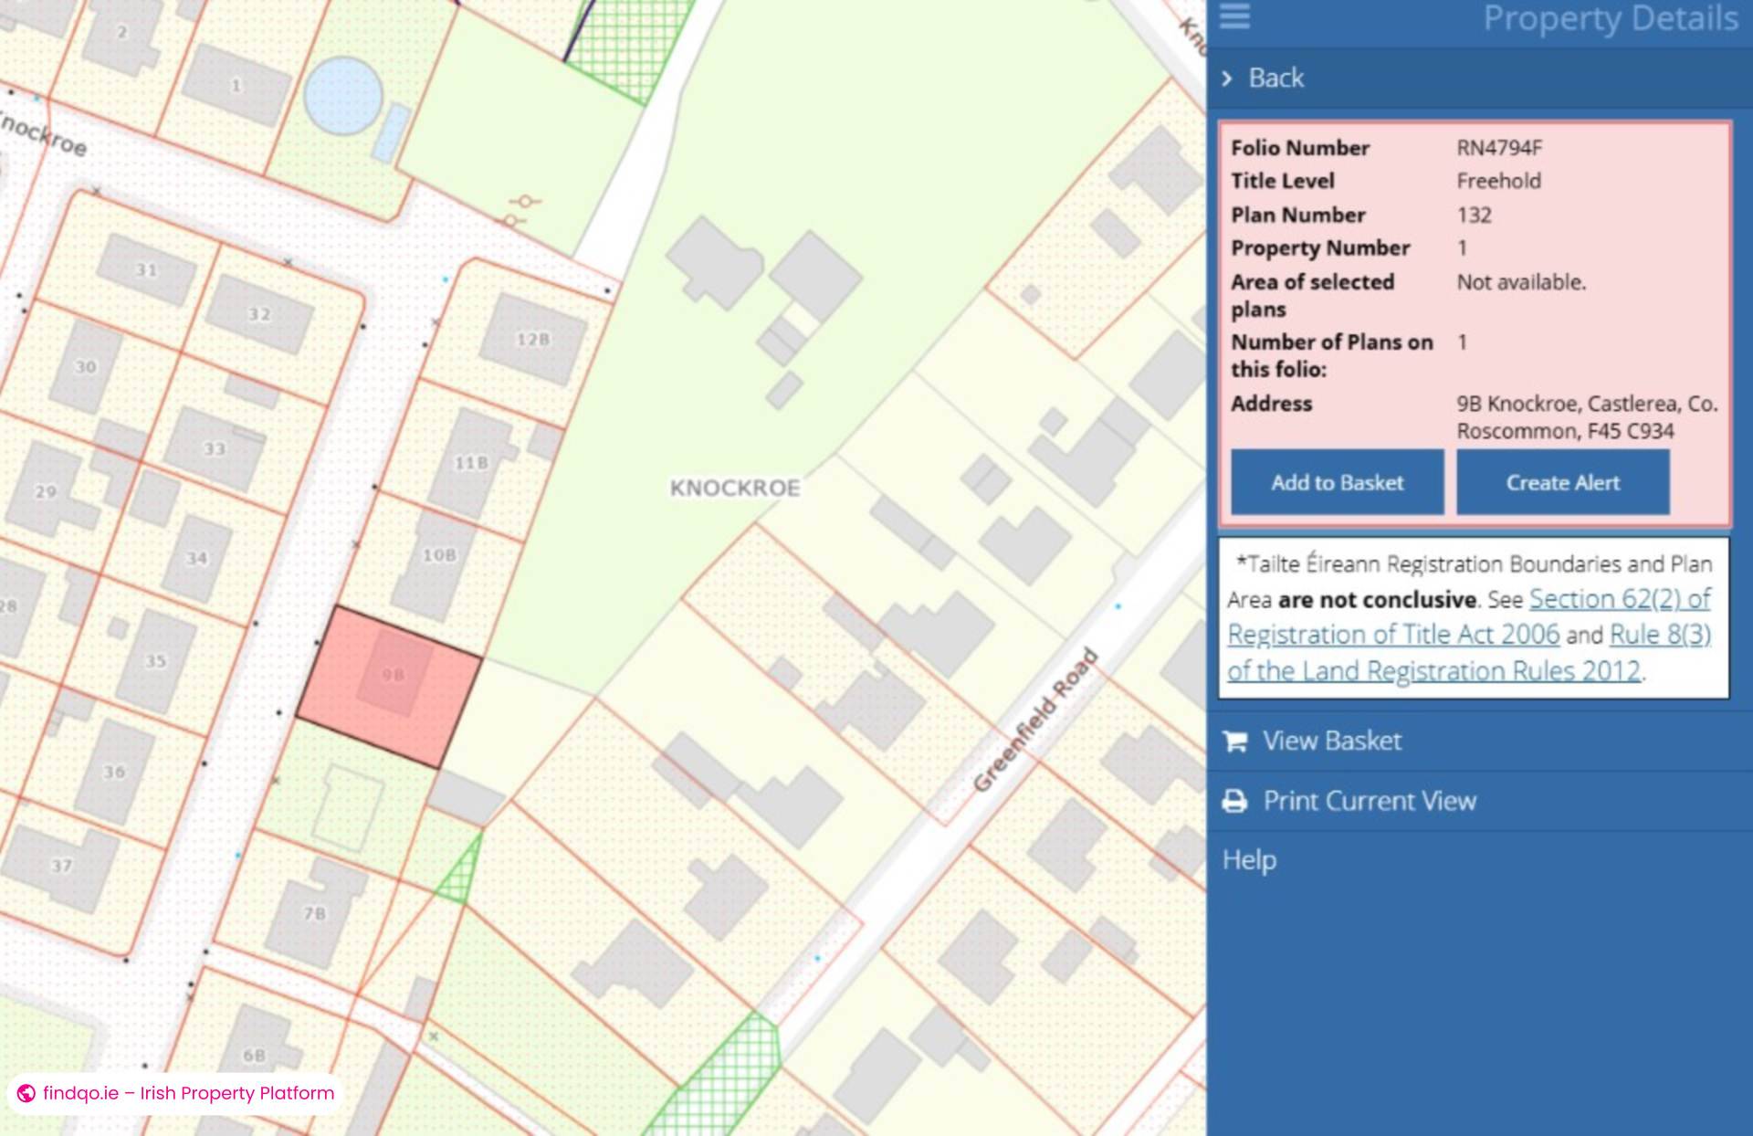
Task: Click plot number 2 building
Action: pos(122,32)
